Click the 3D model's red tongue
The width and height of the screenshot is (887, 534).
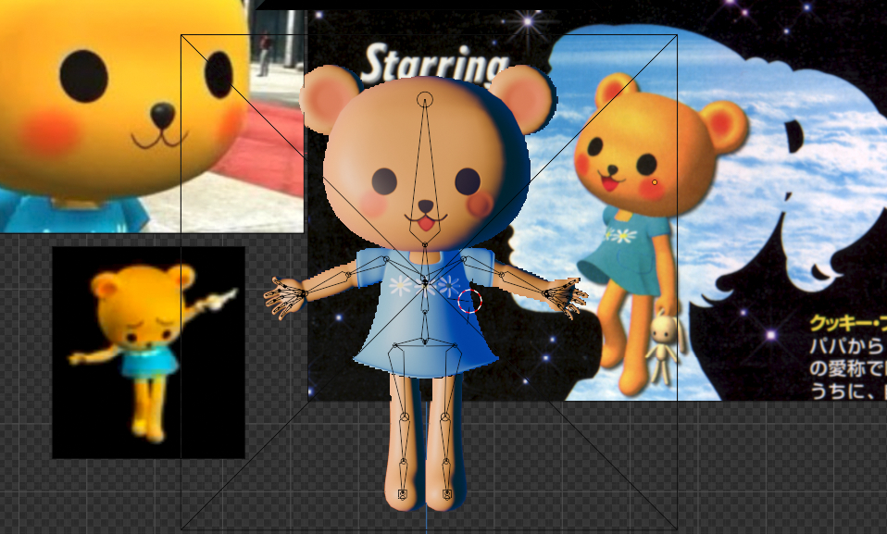(x=425, y=224)
